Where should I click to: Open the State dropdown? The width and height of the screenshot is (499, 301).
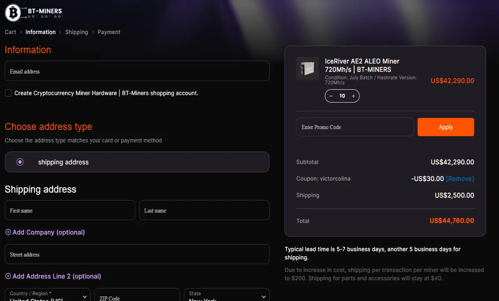[227, 296]
